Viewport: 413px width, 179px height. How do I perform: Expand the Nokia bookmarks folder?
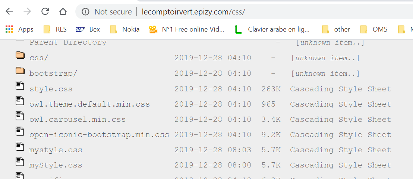[x=124, y=29]
